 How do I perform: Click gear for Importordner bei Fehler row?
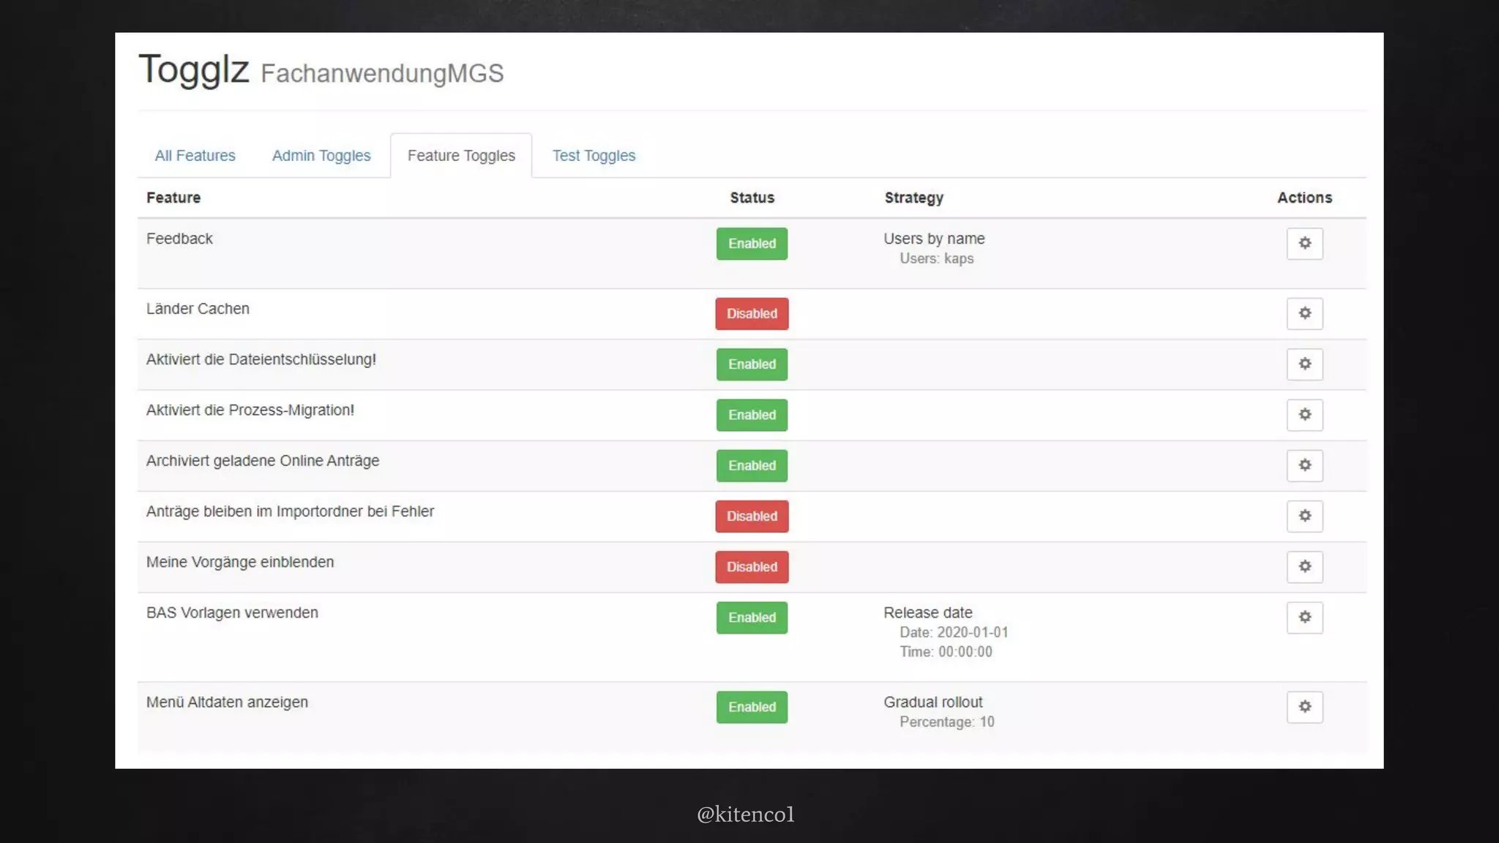pos(1304,516)
